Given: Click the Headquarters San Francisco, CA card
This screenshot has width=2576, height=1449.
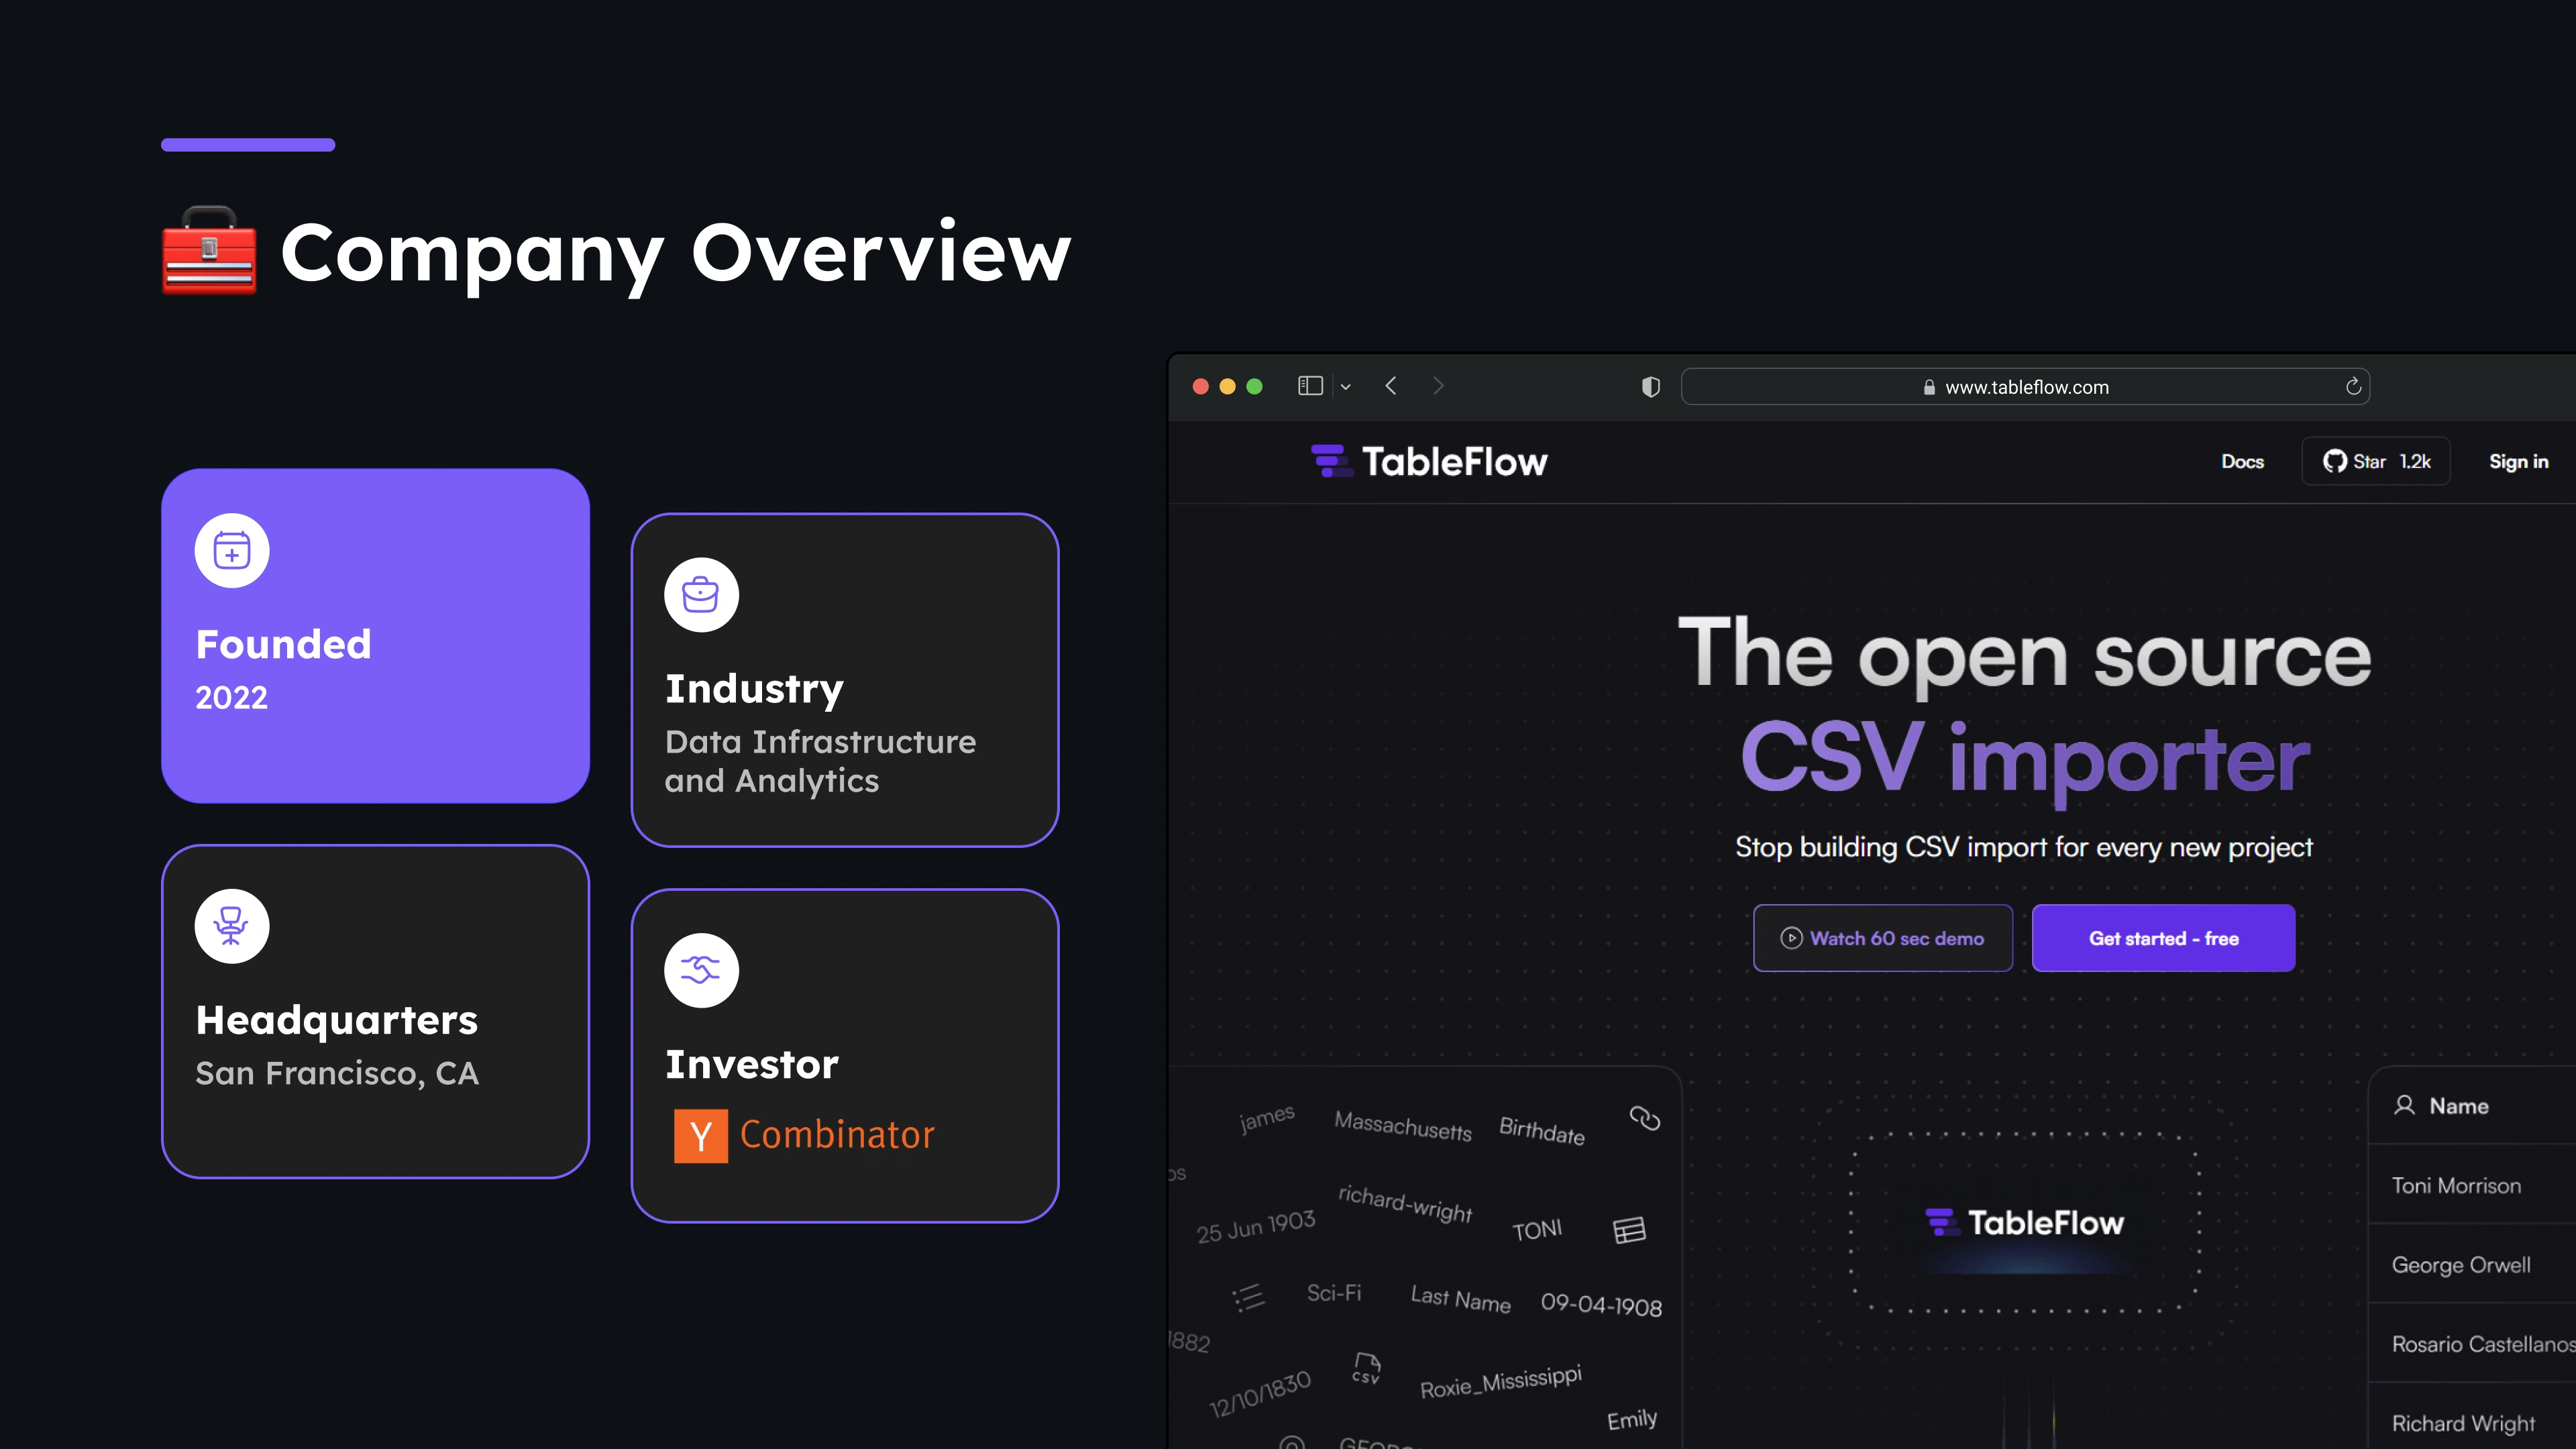Looking at the screenshot, I should [375, 1011].
